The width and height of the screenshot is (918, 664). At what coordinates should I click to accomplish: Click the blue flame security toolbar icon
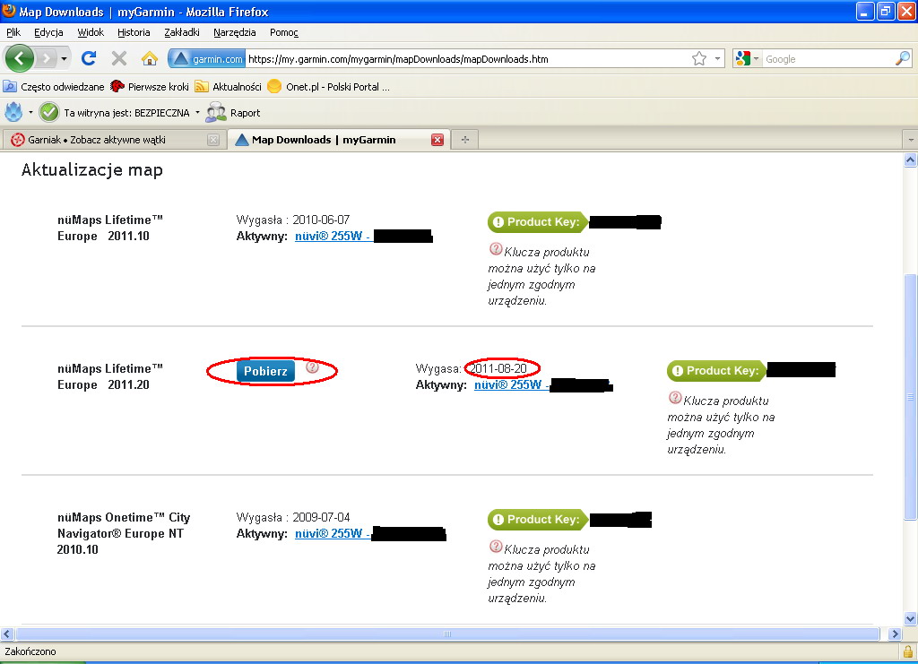13,112
